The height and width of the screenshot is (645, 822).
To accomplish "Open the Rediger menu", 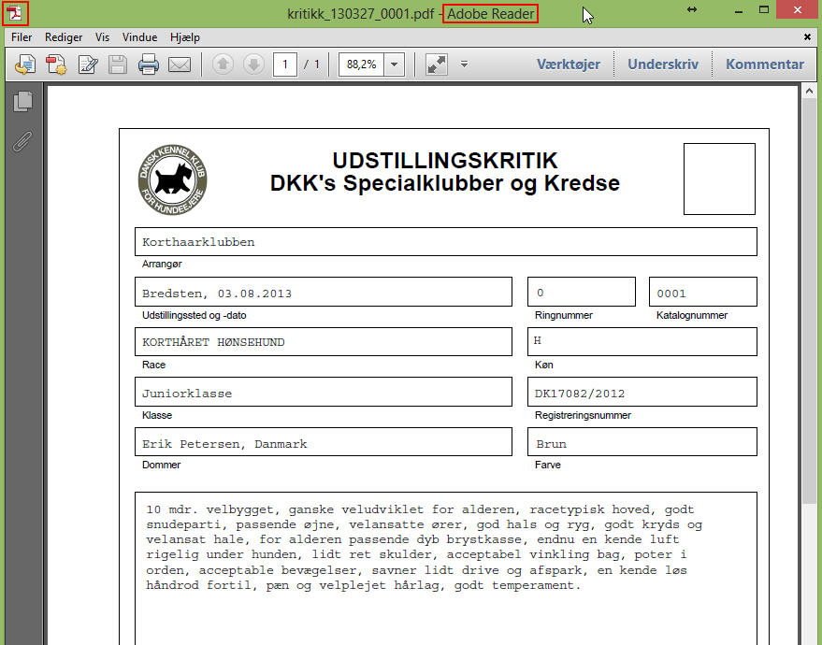I will [x=64, y=37].
